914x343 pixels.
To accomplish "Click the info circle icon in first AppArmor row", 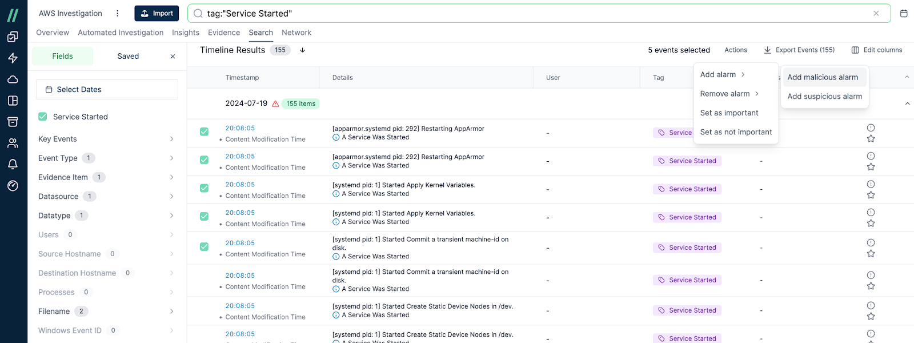I will tap(336, 137).
